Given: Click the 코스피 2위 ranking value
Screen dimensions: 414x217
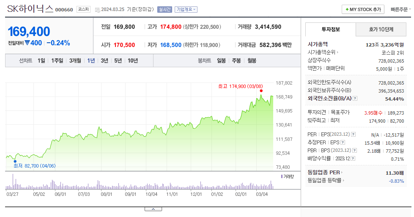Looking at the screenshot, I should [x=393, y=53].
